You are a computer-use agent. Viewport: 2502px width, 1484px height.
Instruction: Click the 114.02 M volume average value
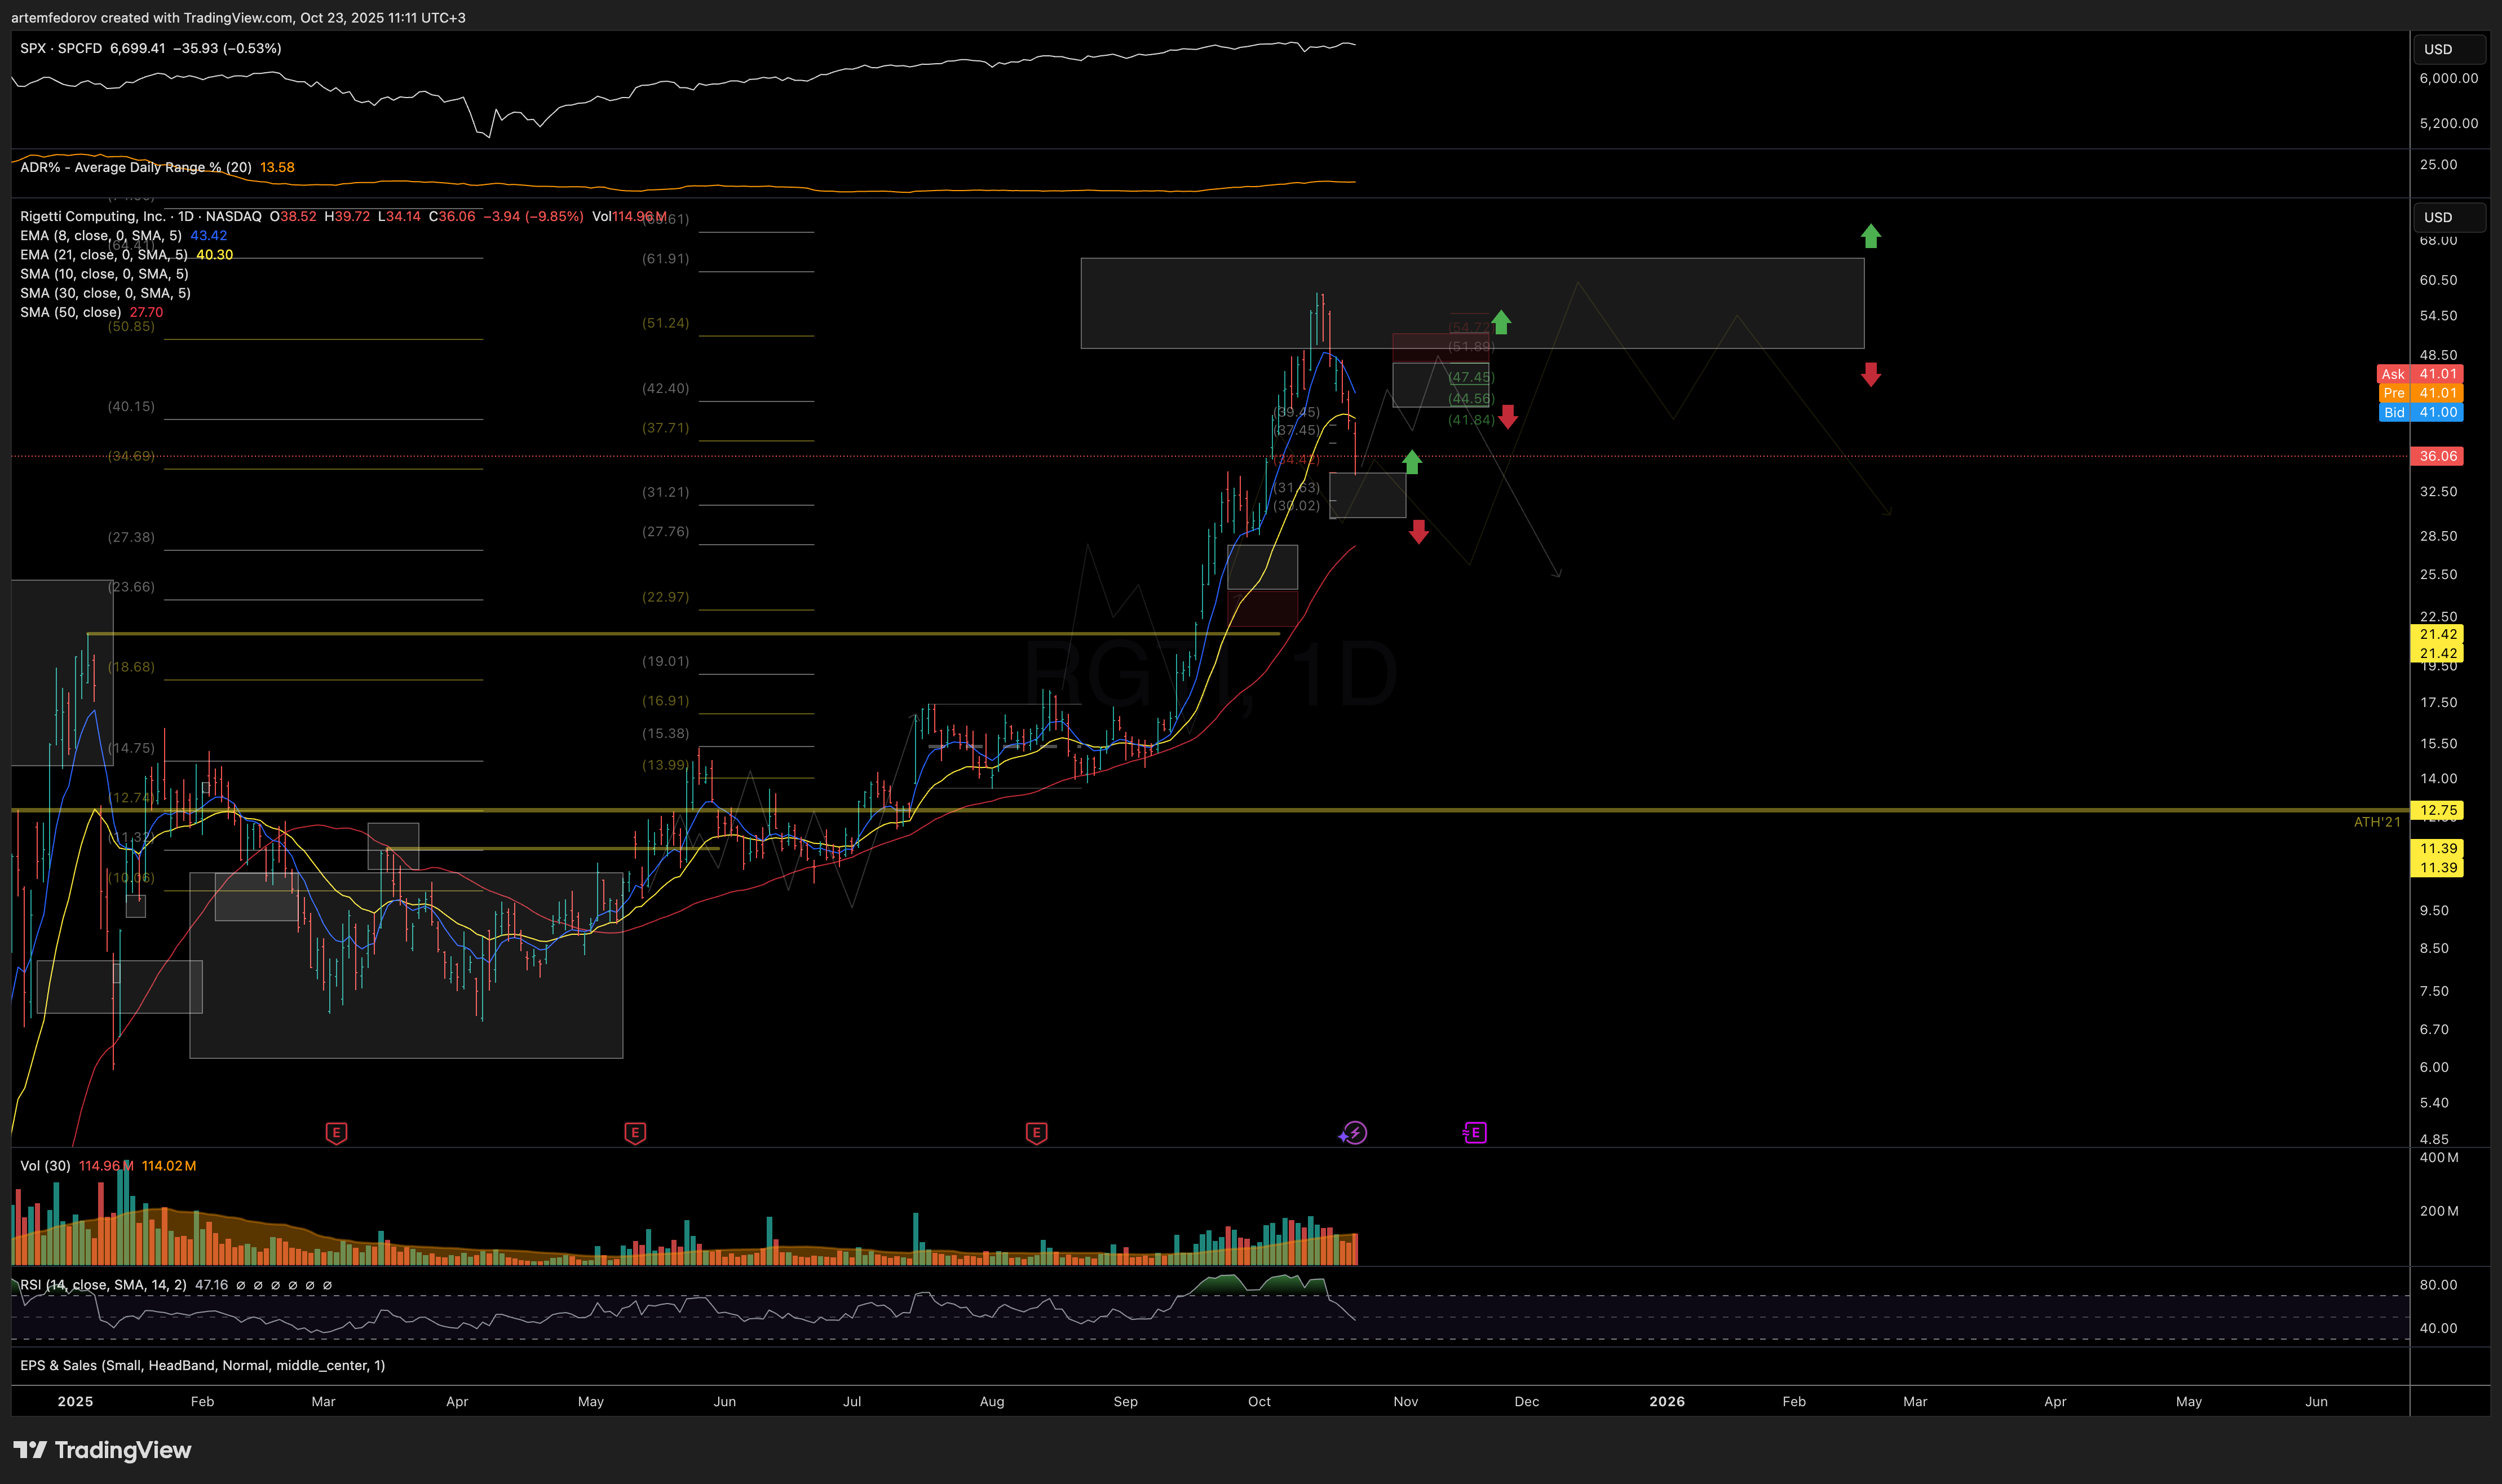tap(169, 1166)
